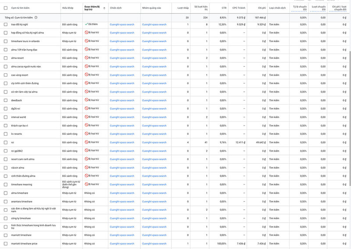The width and height of the screenshot is (351, 249).
Task: Sort by Số lượt hiển thị column
Action: [x=201, y=8]
